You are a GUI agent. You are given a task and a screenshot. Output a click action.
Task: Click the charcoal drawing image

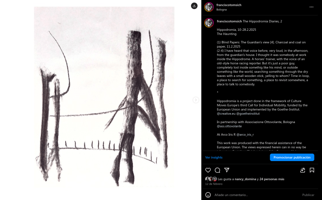tap(104, 97)
